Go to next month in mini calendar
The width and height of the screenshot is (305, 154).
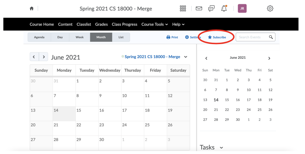269,58
